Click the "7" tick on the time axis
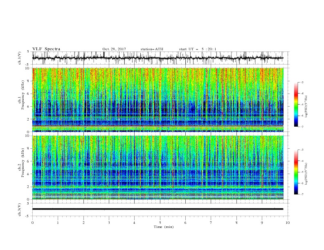This screenshot has width=324, height=250. point(211,223)
